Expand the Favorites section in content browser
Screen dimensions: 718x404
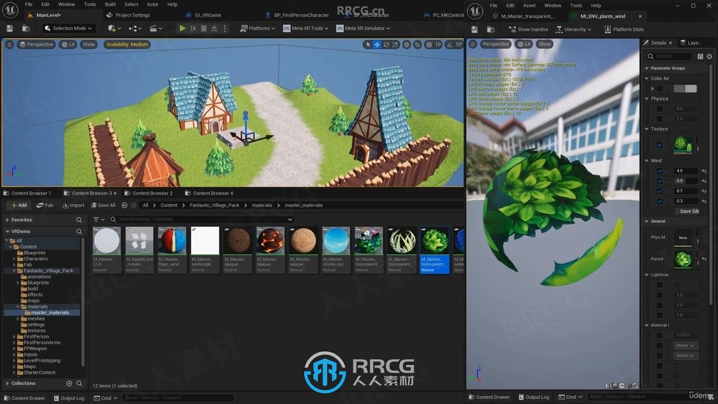(x=7, y=220)
